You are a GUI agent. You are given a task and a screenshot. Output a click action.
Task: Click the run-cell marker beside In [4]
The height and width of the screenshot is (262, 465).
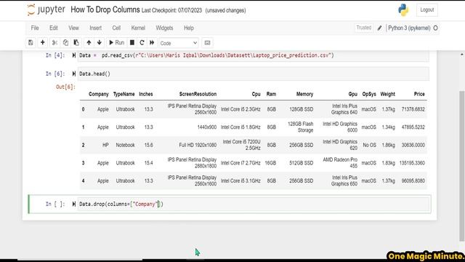(x=74, y=55)
